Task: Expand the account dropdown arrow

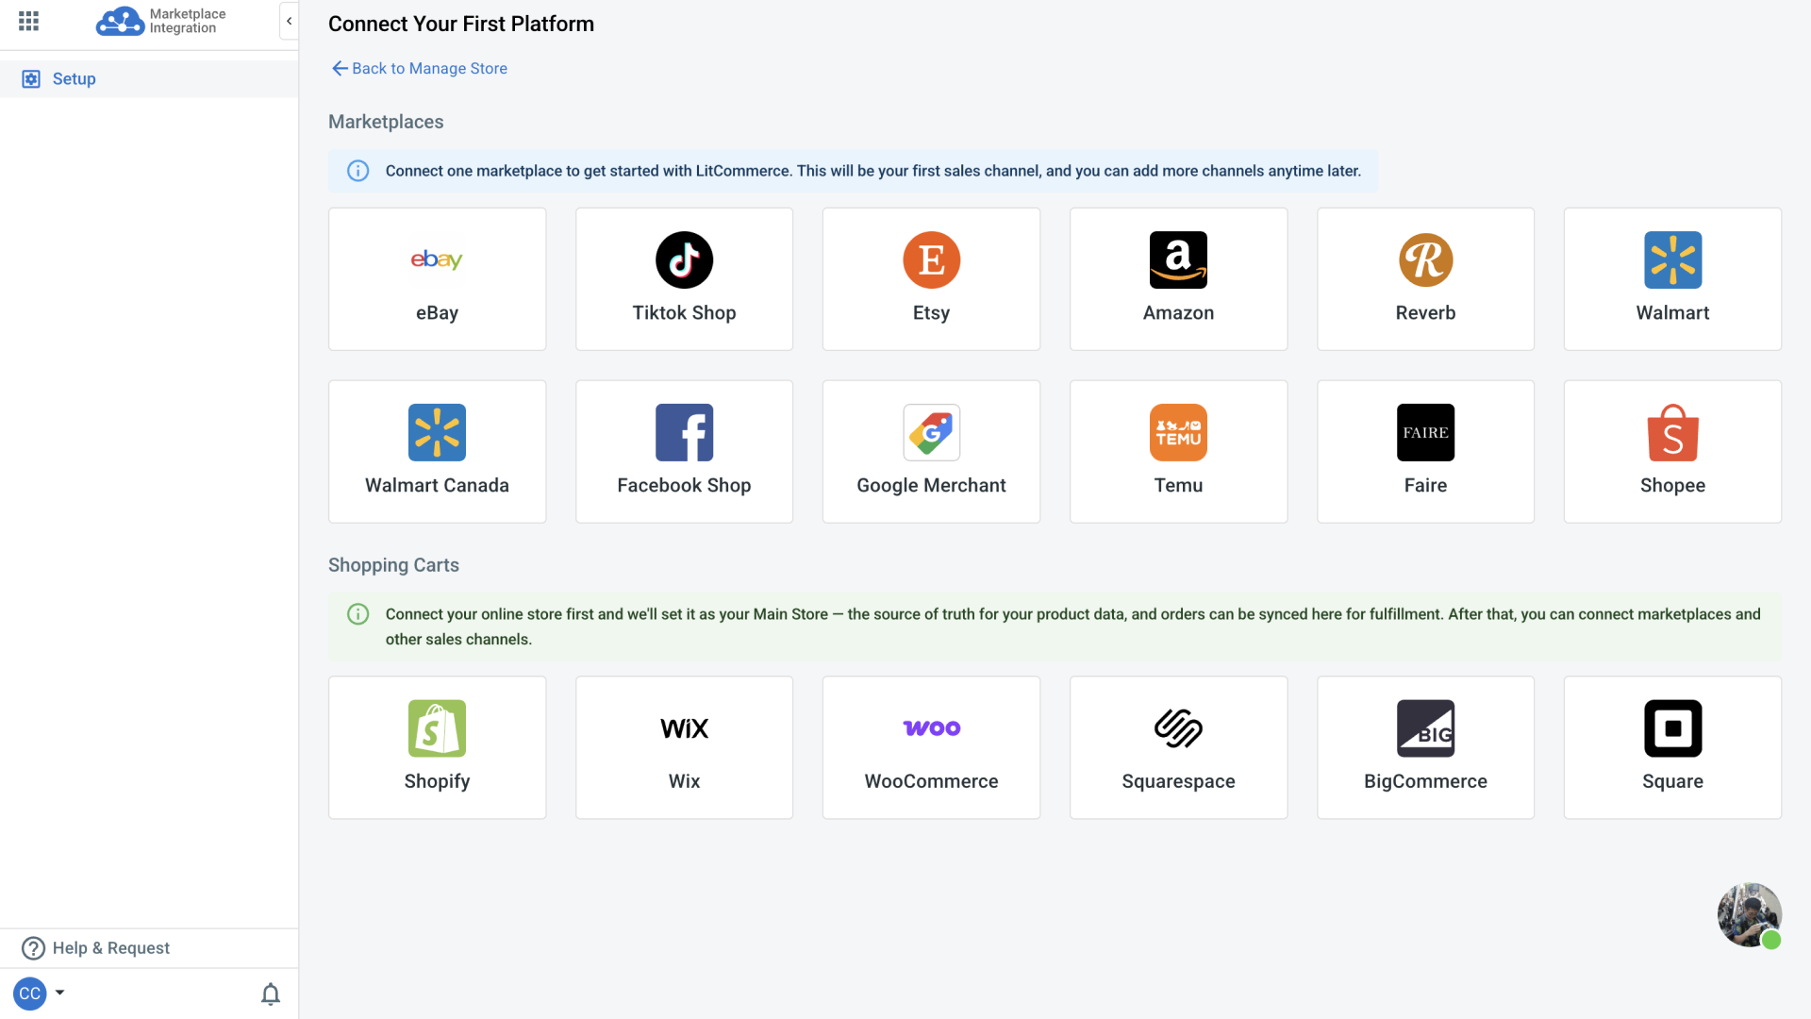Action: (59, 993)
